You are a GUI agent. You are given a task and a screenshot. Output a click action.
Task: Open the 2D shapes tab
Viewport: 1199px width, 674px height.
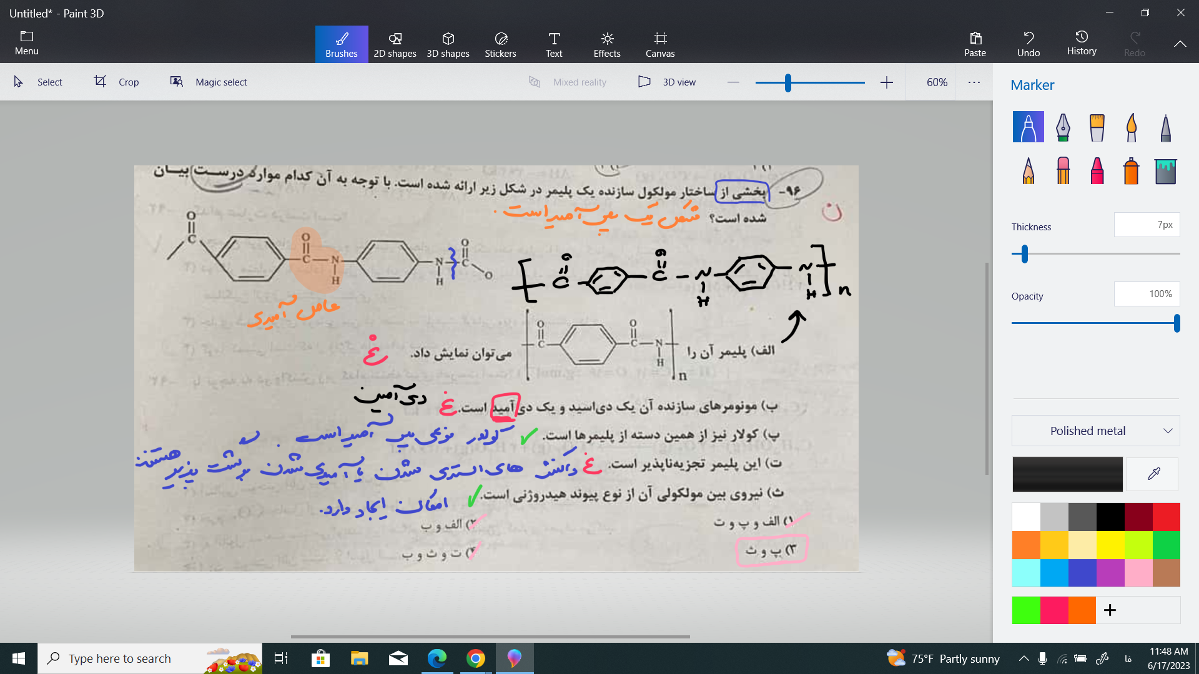click(395, 44)
